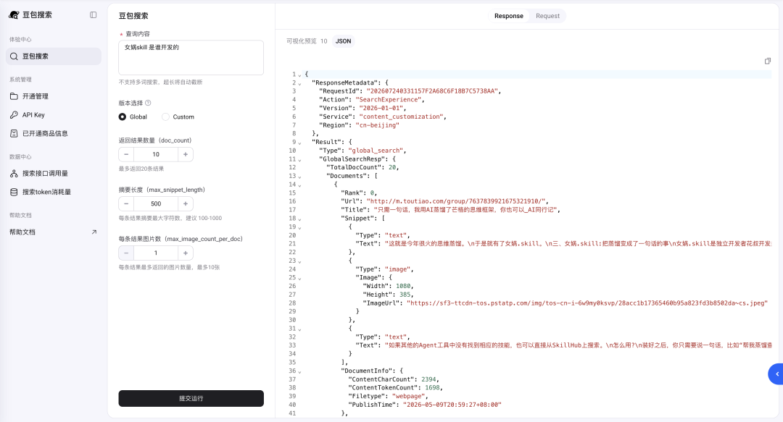Click the 提交运行 button
The height and width of the screenshot is (422, 783).
click(191, 398)
